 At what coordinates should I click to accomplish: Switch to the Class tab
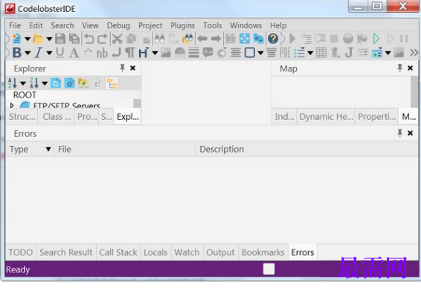(57, 117)
